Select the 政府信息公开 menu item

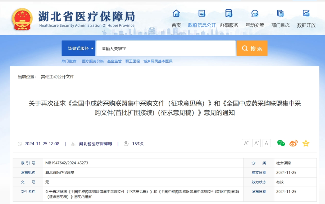coord(202,25)
